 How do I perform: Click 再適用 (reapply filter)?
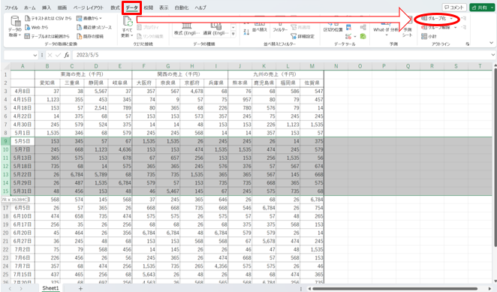coord(300,27)
